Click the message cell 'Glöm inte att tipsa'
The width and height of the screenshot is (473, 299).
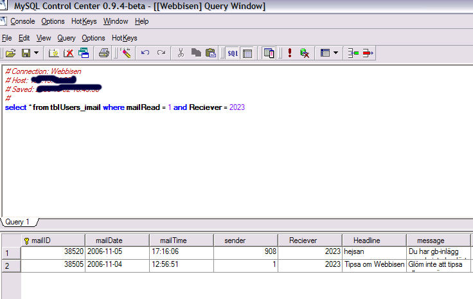438,266
